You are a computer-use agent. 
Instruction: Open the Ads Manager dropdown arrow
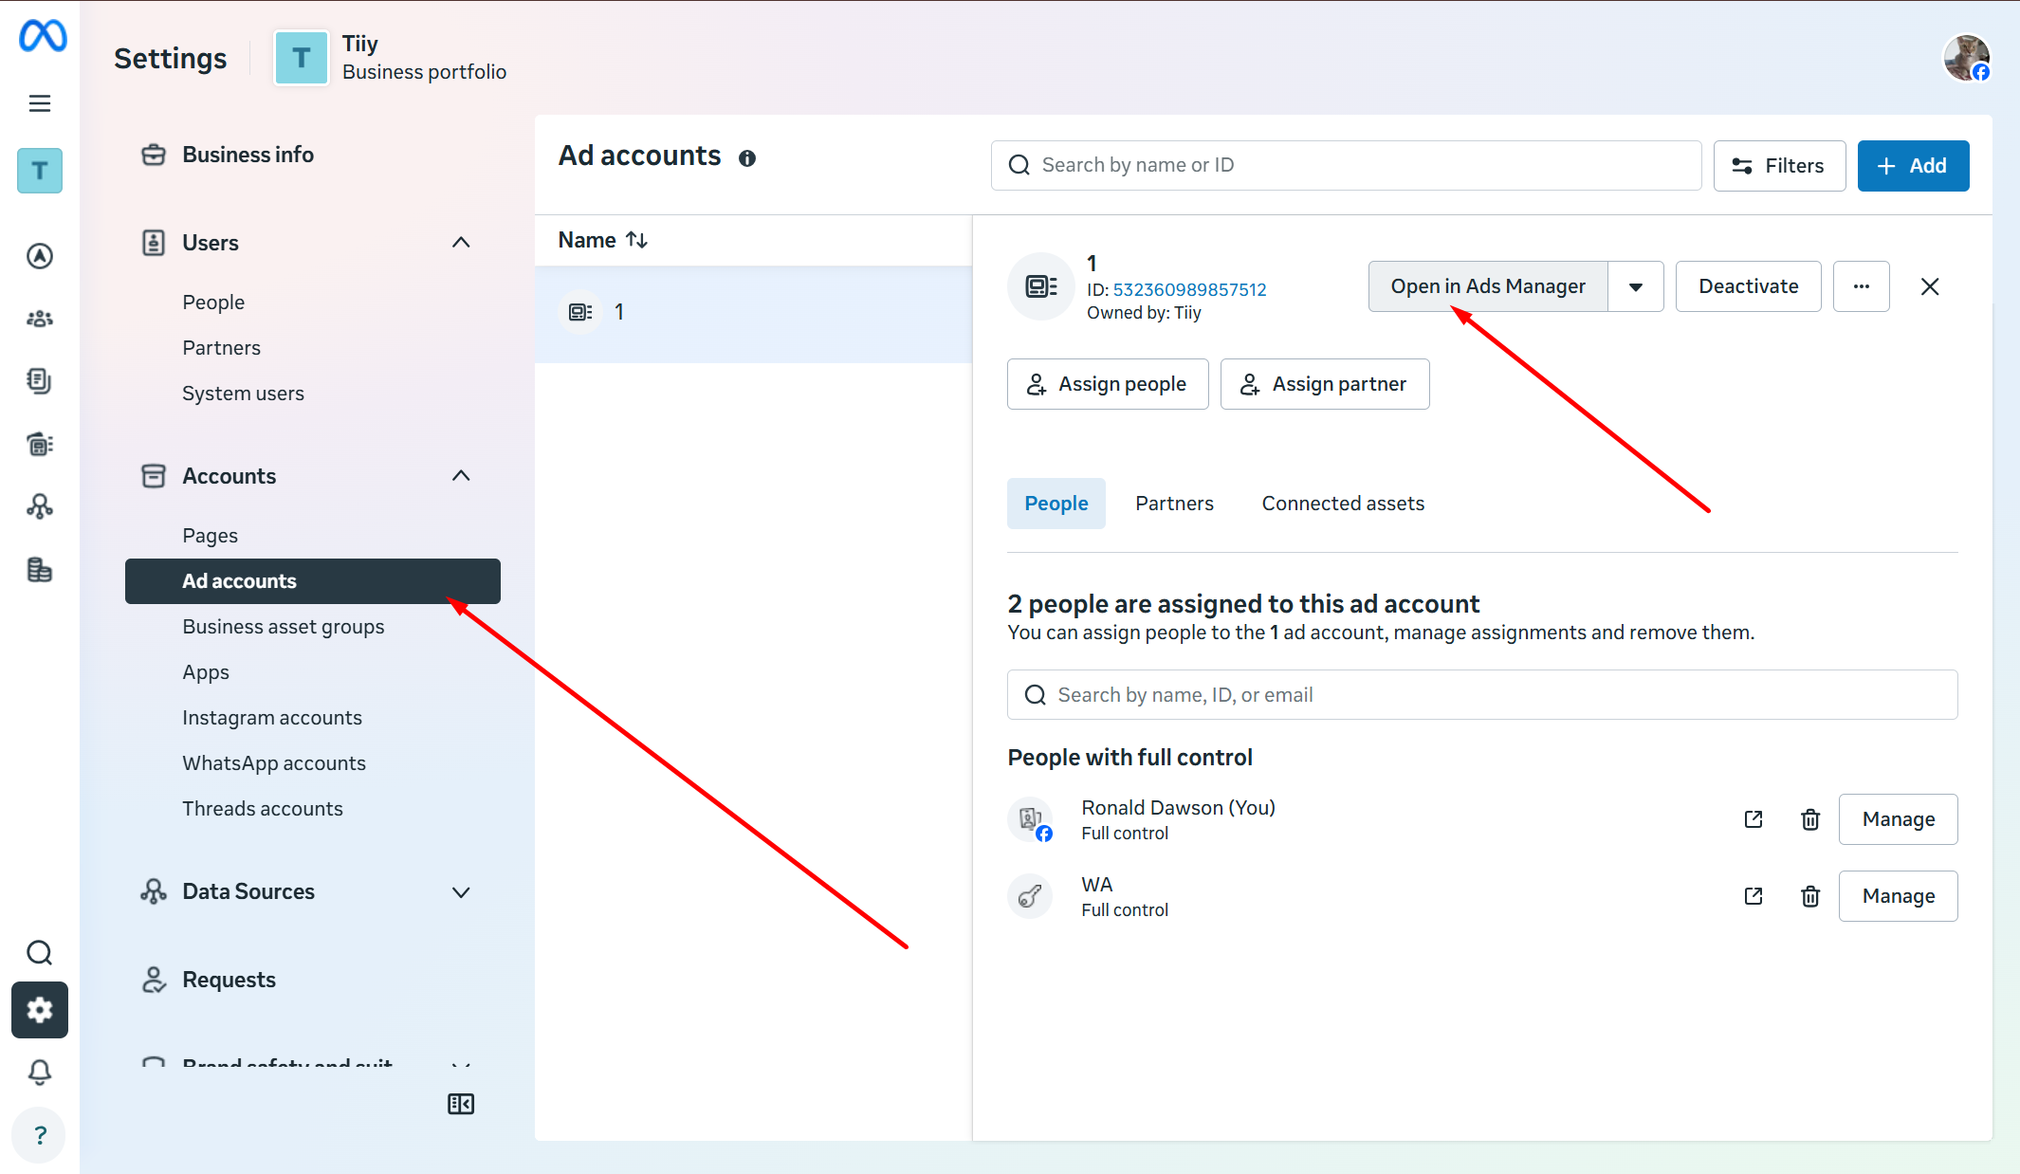click(1636, 286)
